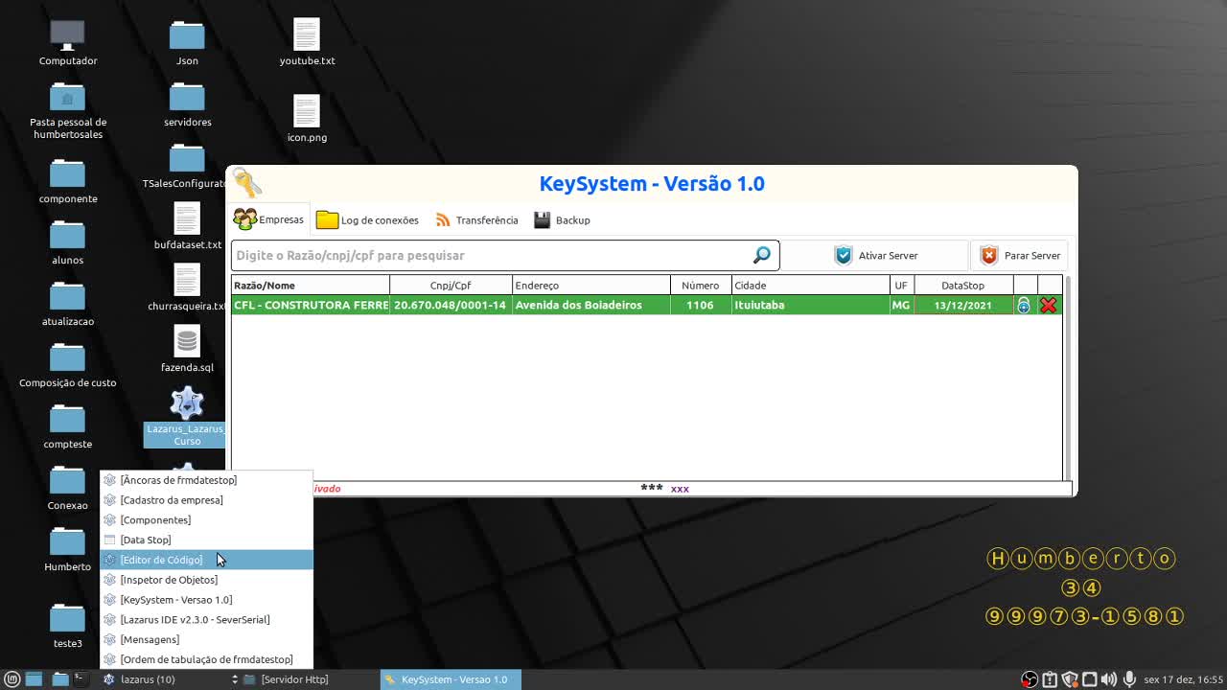Image resolution: width=1227 pixels, height=690 pixels.
Task: Open the Transferência tab
Action: pos(476,219)
